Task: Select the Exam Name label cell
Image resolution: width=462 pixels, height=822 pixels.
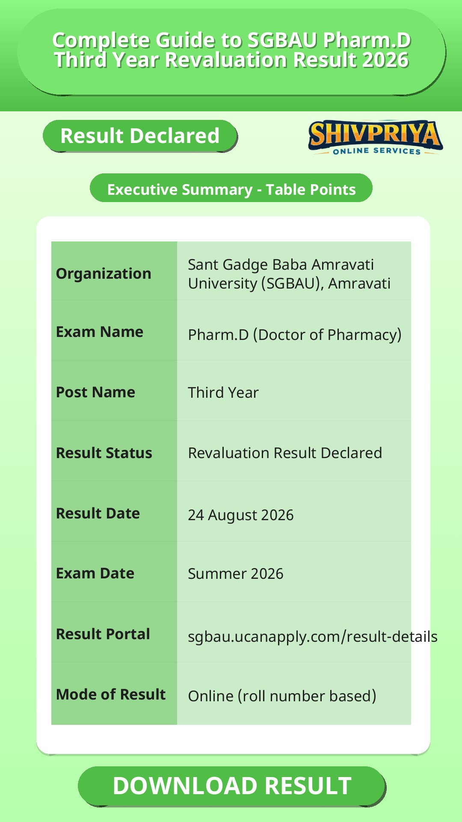Action: pyautogui.click(x=114, y=331)
